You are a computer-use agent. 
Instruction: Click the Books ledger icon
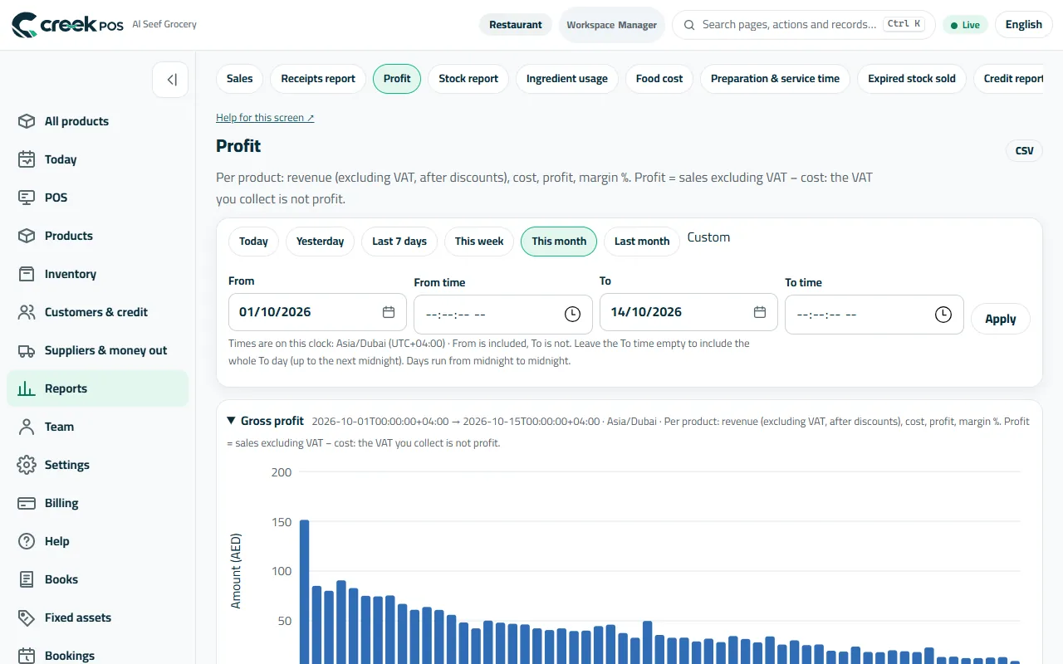[27, 579]
